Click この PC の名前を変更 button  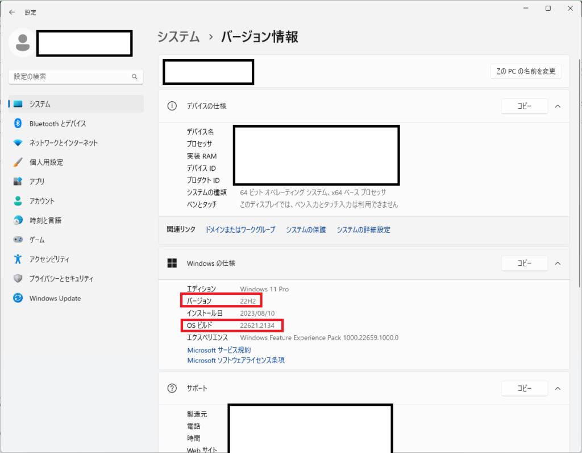point(526,71)
